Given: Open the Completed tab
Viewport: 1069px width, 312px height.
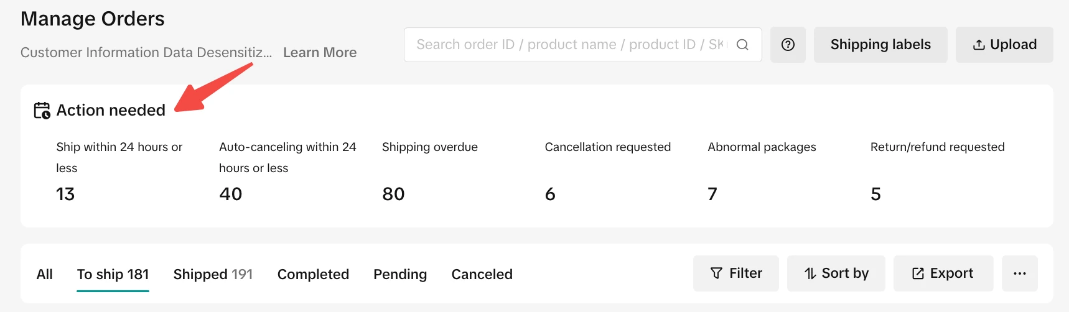Looking at the screenshot, I should click(x=313, y=274).
